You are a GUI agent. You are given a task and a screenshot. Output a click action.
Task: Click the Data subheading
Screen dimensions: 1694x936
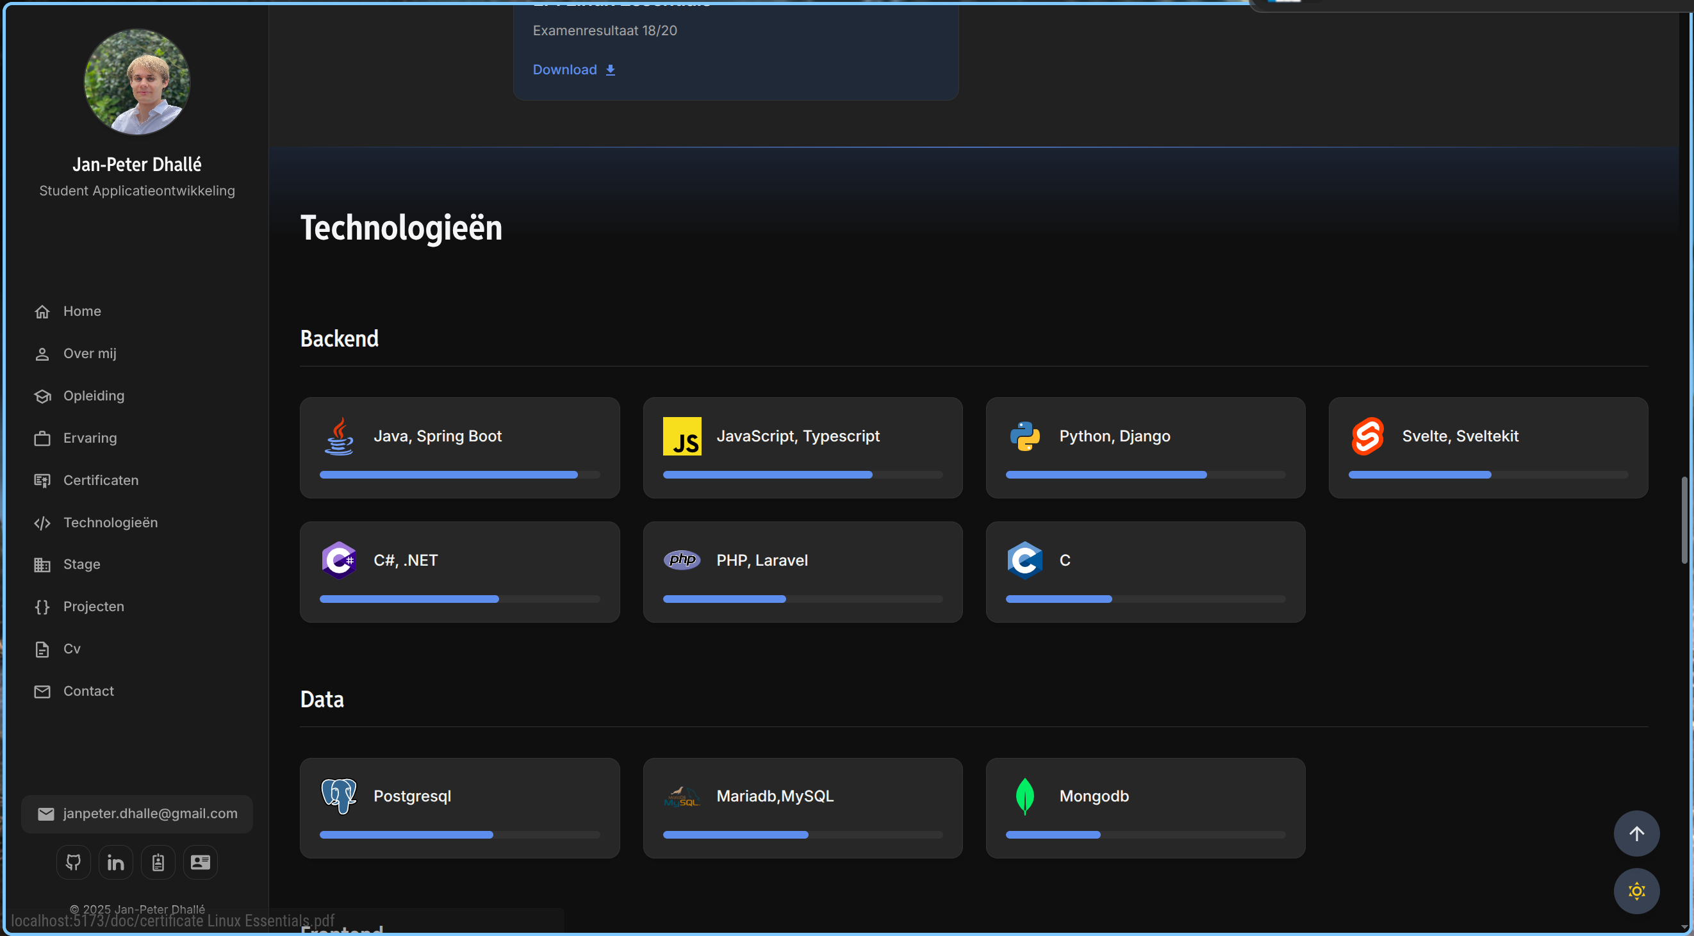click(x=322, y=699)
